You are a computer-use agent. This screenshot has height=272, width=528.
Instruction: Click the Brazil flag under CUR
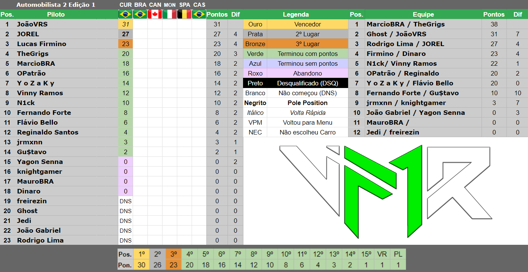(125, 14)
